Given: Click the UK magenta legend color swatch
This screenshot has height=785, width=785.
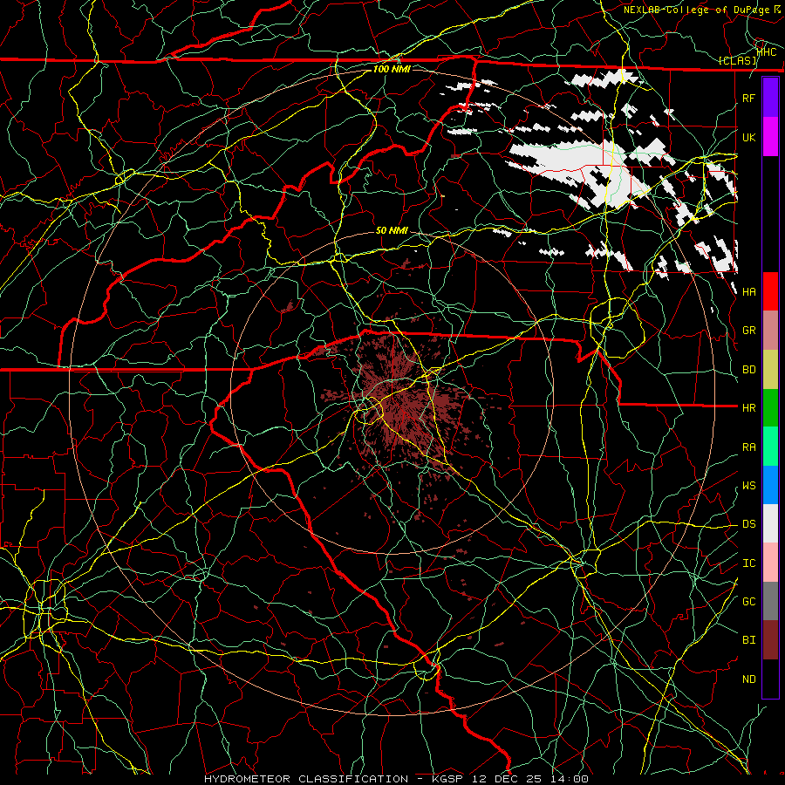Looking at the screenshot, I should pyautogui.click(x=770, y=137).
